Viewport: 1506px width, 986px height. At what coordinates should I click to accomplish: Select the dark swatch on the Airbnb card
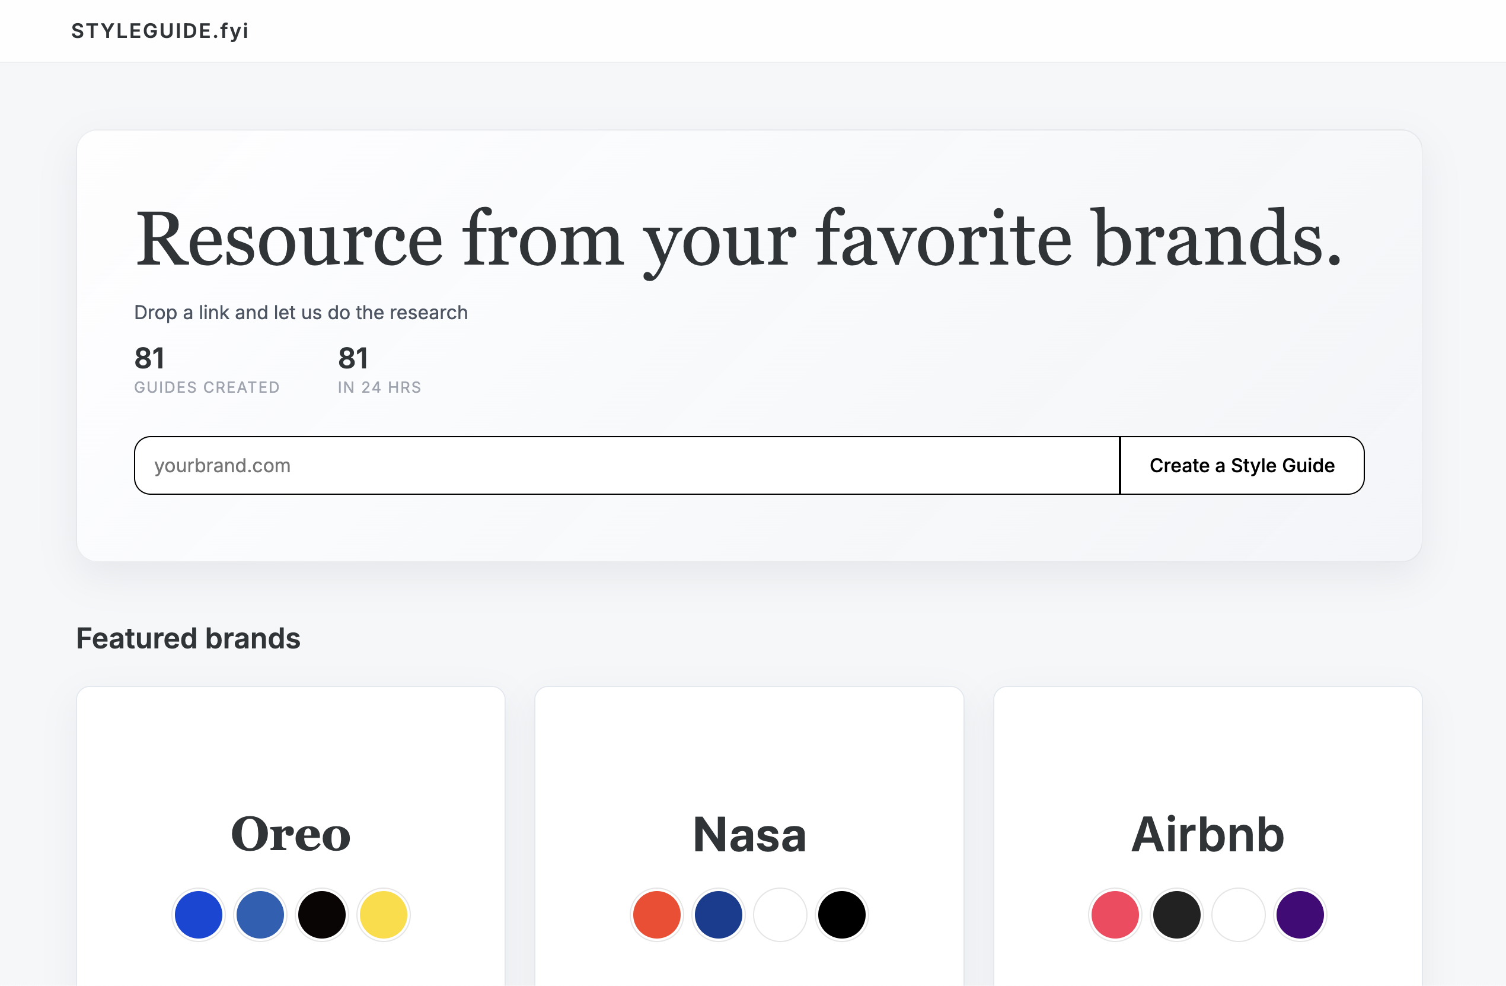[1176, 914]
